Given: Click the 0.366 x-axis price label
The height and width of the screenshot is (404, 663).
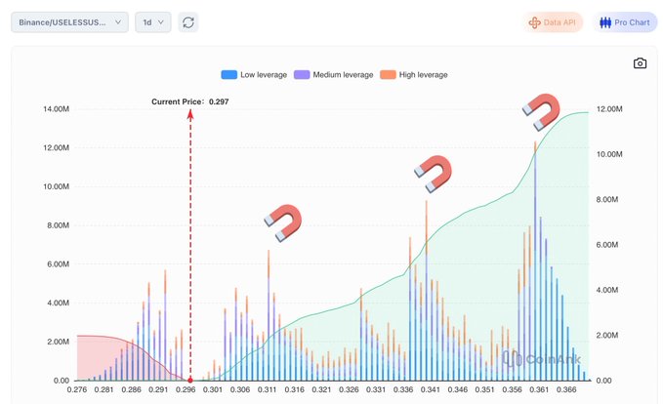Looking at the screenshot, I should click(x=566, y=389).
